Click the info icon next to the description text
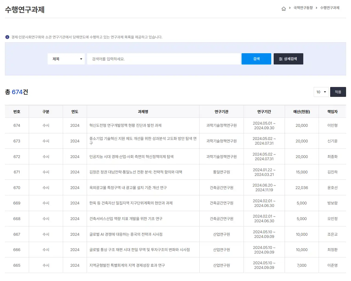Image resolution: width=351 pixels, height=281 pixels. [x=7, y=37]
